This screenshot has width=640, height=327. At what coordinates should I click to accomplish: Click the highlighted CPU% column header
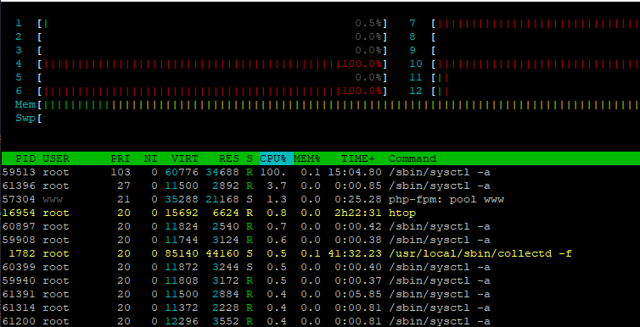pyautogui.click(x=277, y=158)
